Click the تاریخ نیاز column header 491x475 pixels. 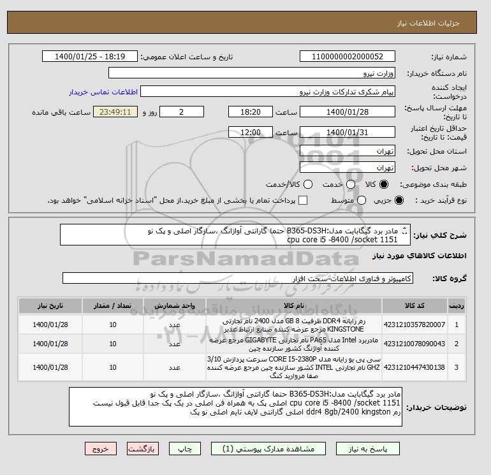coord(50,305)
